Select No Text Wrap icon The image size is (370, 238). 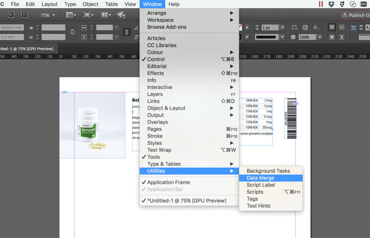(x=332, y=27)
